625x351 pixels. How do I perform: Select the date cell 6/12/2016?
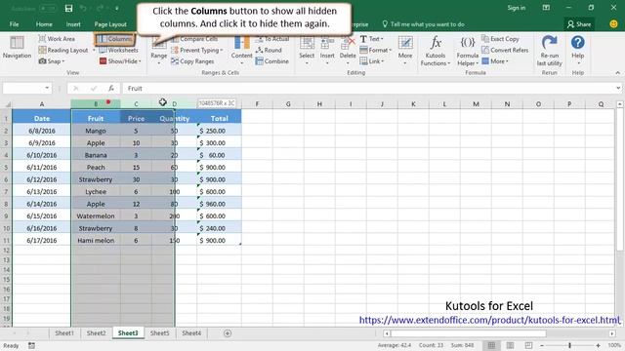[x=42, y=179]
